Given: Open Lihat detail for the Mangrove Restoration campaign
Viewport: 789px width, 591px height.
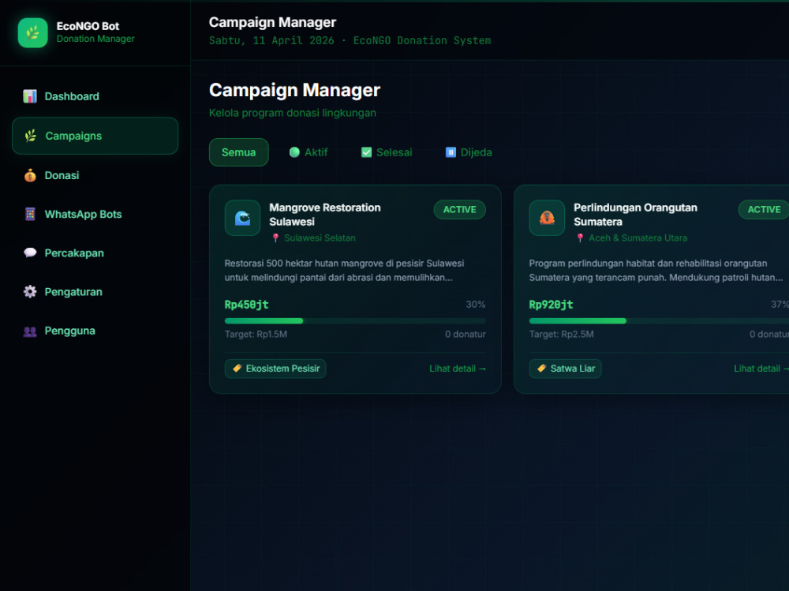Looking at the screenshot, I should pos(458,368).
